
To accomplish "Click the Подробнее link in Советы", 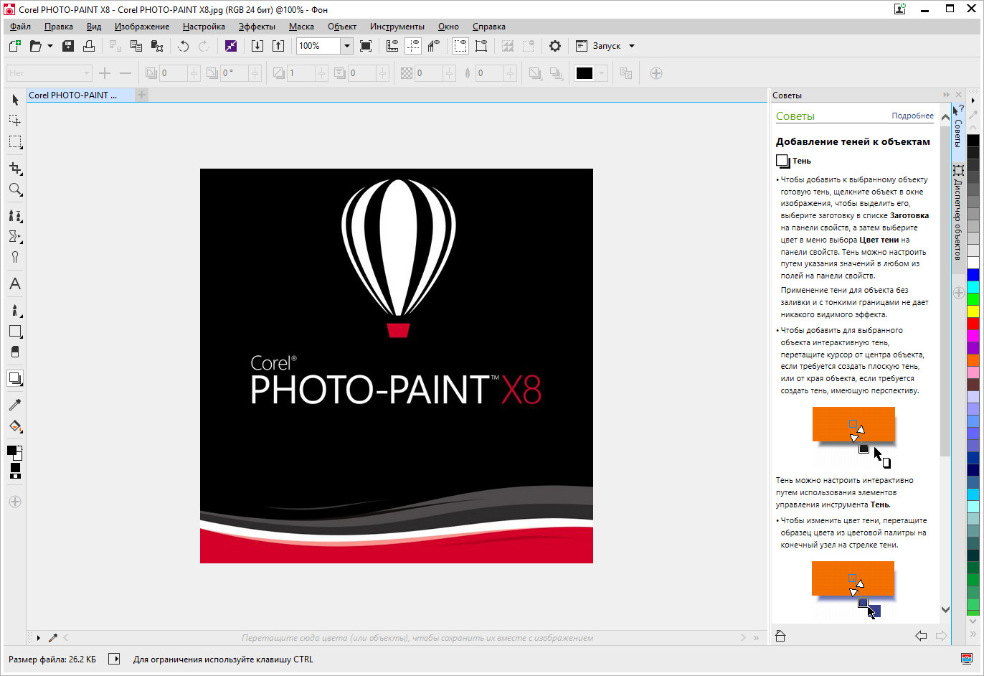I will [912, 116].
